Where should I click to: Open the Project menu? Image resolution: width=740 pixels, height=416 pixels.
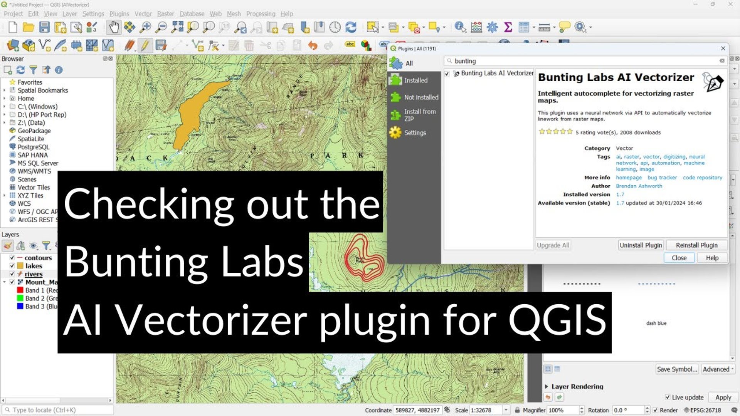click(x=13, y=14)
